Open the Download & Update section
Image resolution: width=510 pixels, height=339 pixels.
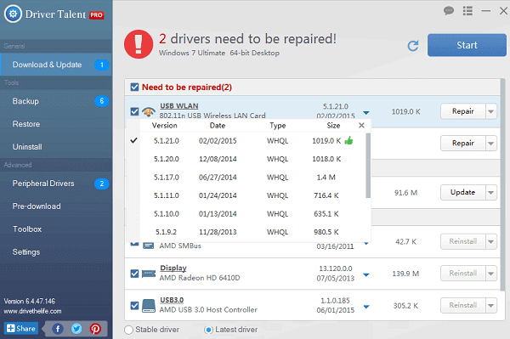coord(56,65)
